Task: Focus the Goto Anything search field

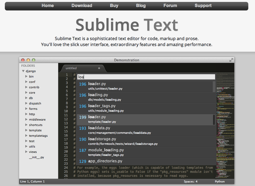Action: [146, 77]
